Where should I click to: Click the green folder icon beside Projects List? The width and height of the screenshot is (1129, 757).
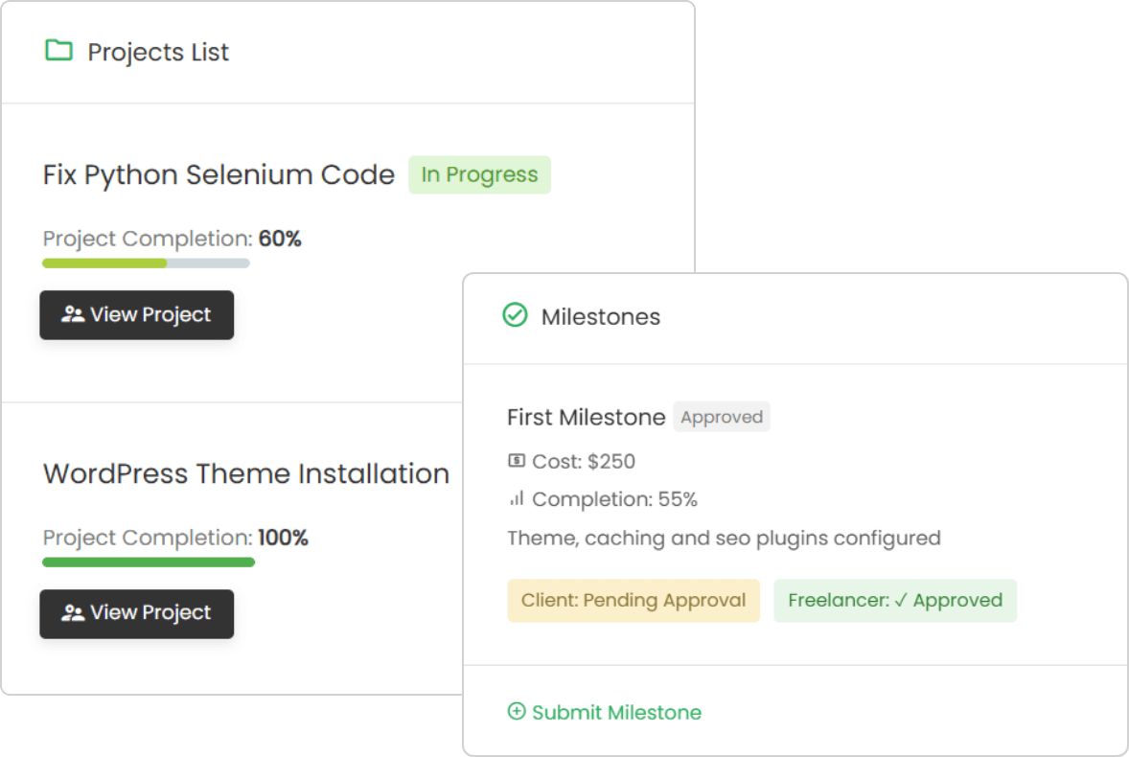tap(59, 51)
